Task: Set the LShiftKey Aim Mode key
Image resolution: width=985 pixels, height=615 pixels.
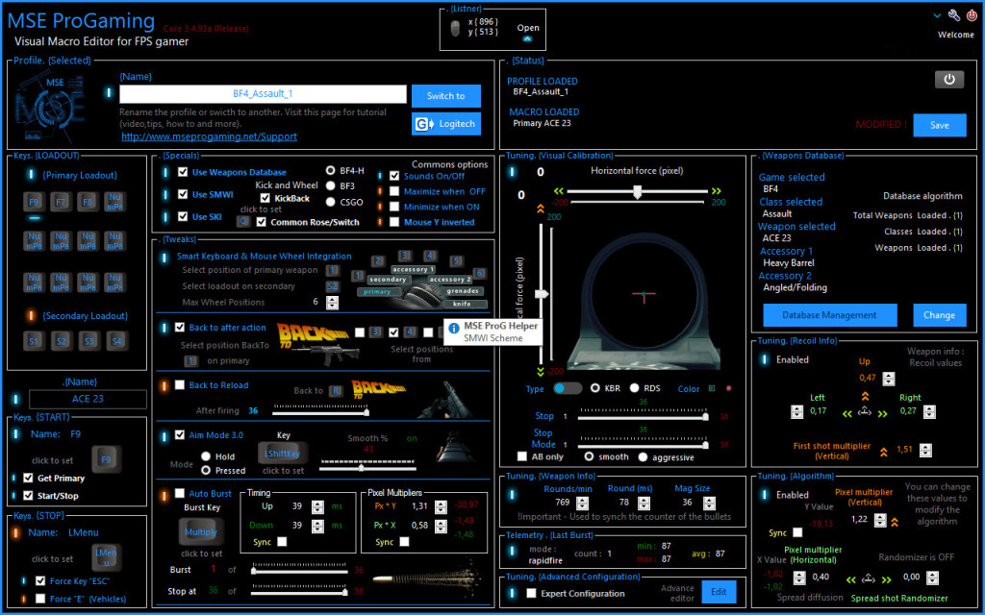Action: (283, 454)
